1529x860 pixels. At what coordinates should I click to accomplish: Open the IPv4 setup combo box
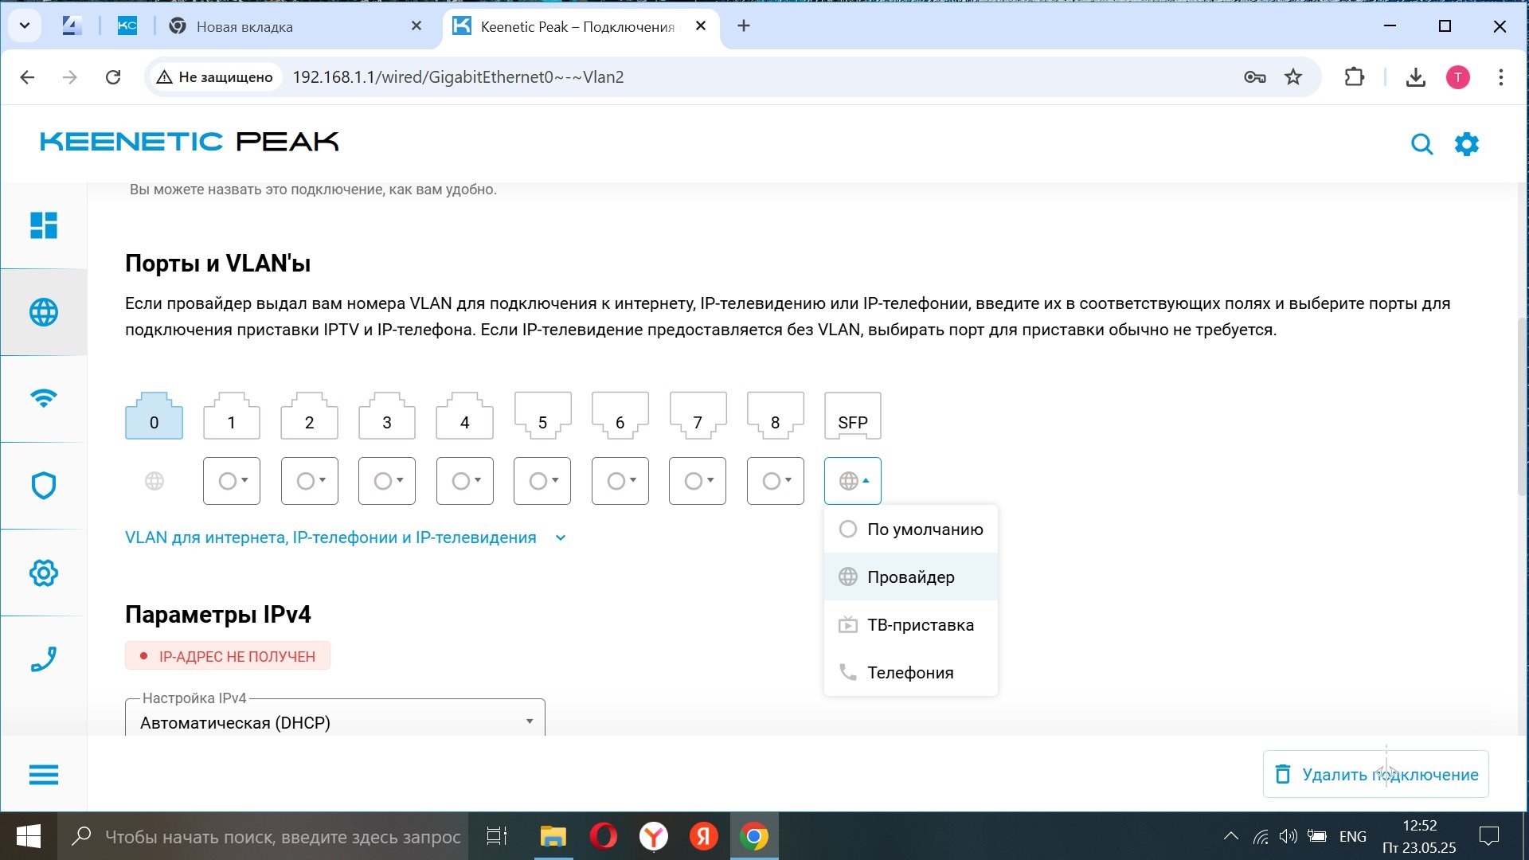click(335, 720)
